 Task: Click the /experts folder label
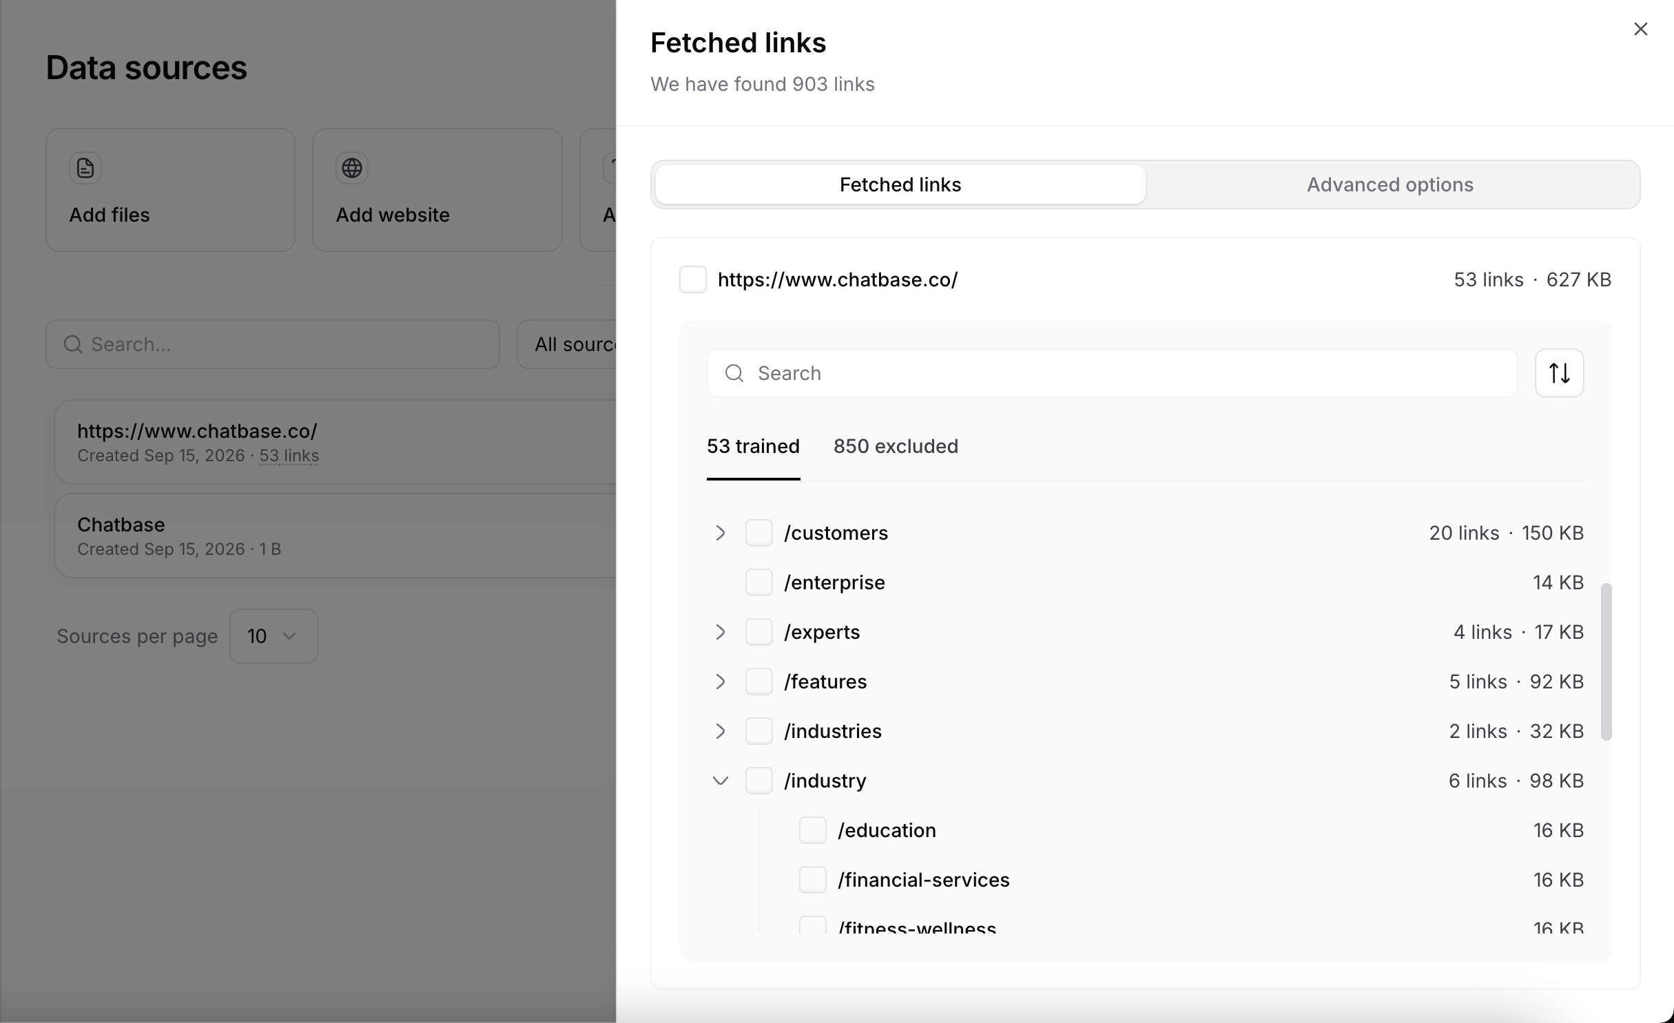pos(822,632)
